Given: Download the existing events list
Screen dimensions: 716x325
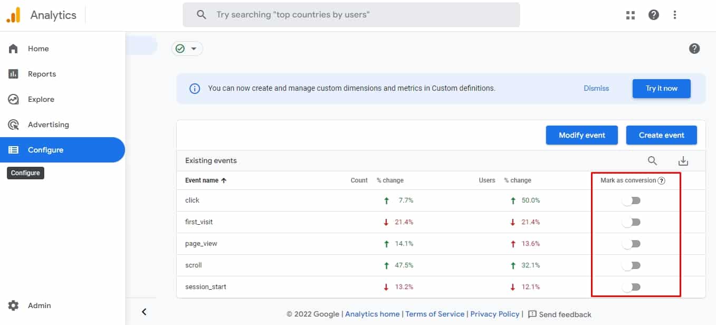Looking at the screenshot, I should coord(683,161).
